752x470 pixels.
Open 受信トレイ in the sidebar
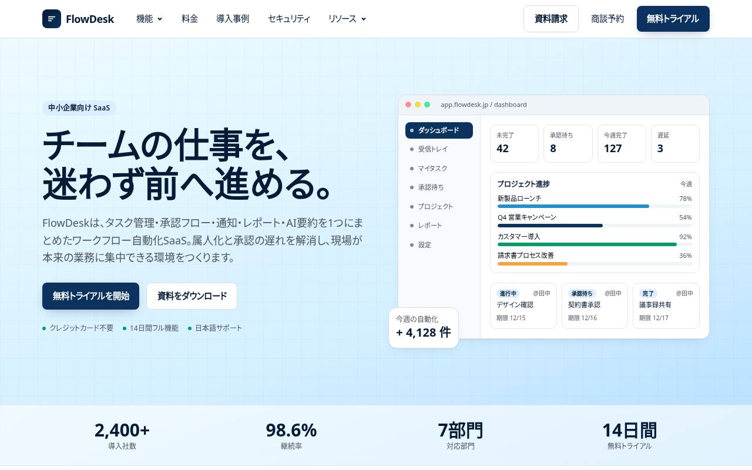439,149
